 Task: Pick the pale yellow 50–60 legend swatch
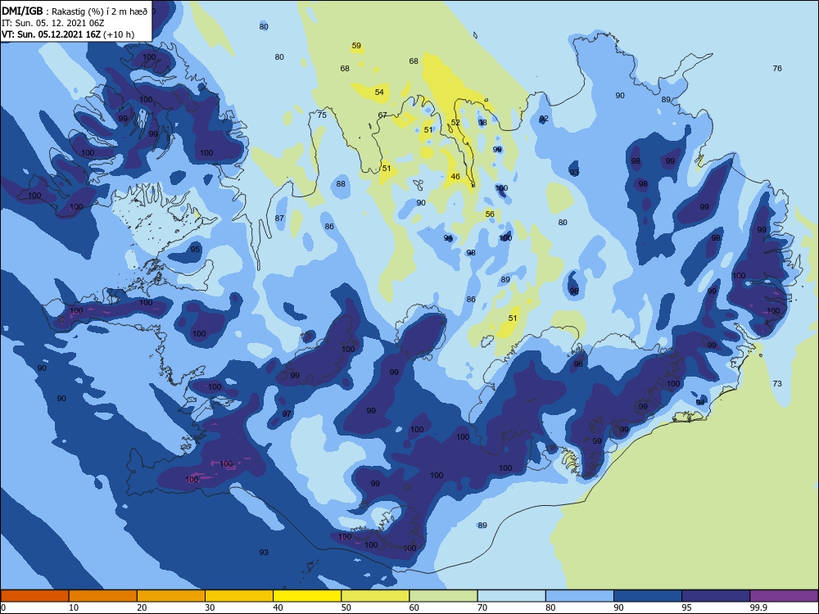tap(375, 596)
